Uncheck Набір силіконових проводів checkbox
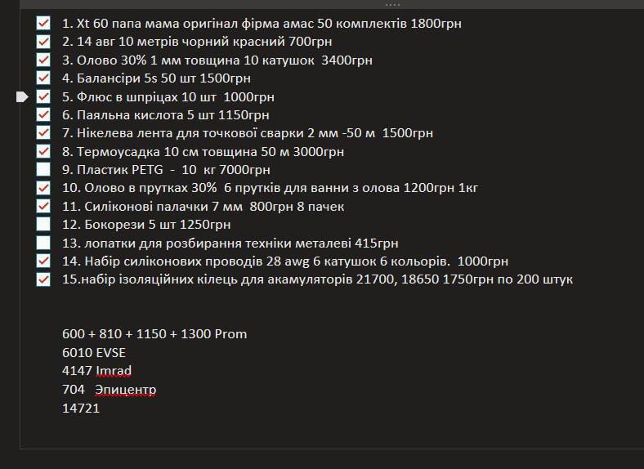644x469 pixels. click(43, 261)
